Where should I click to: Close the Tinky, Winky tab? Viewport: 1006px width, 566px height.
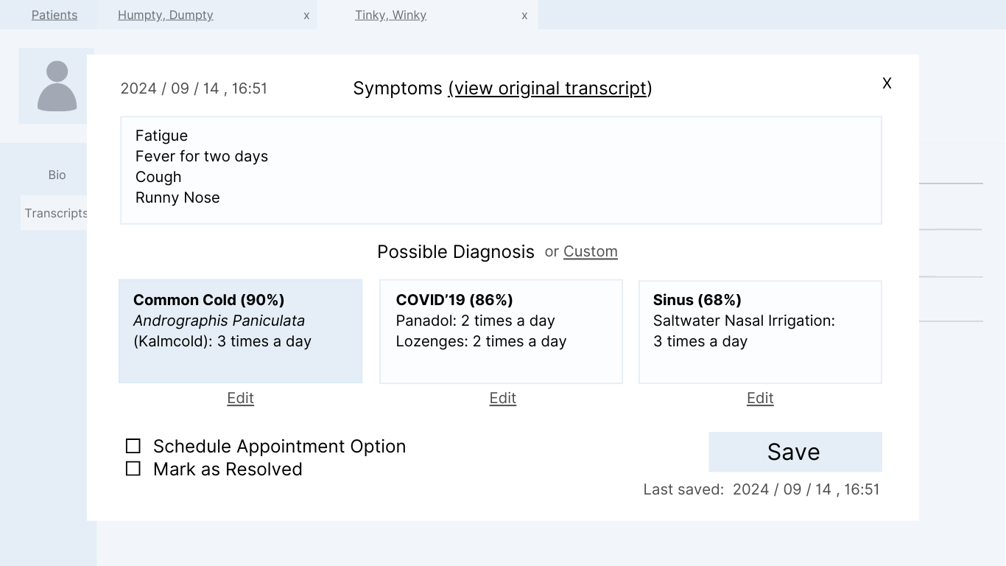(x=524, y=15)
